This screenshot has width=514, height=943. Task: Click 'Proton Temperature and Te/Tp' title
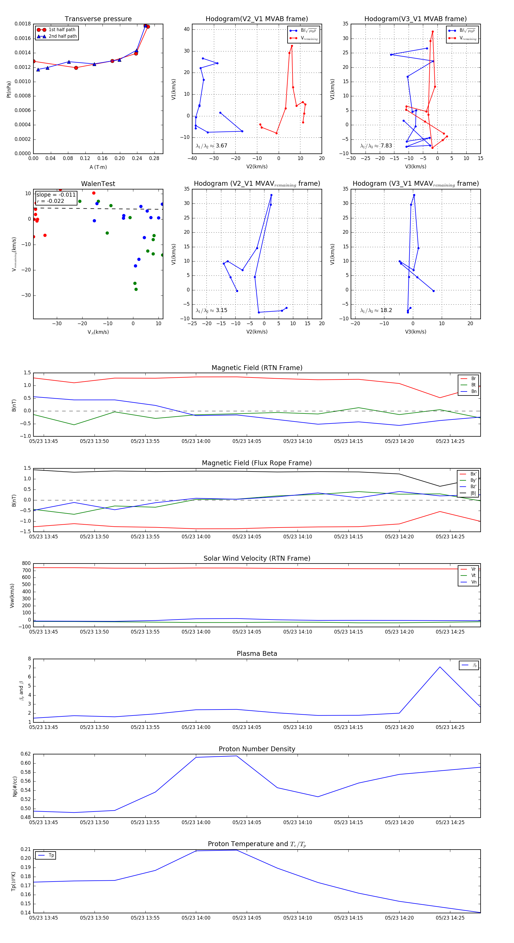pyautogui.click(x=257, y=844)
